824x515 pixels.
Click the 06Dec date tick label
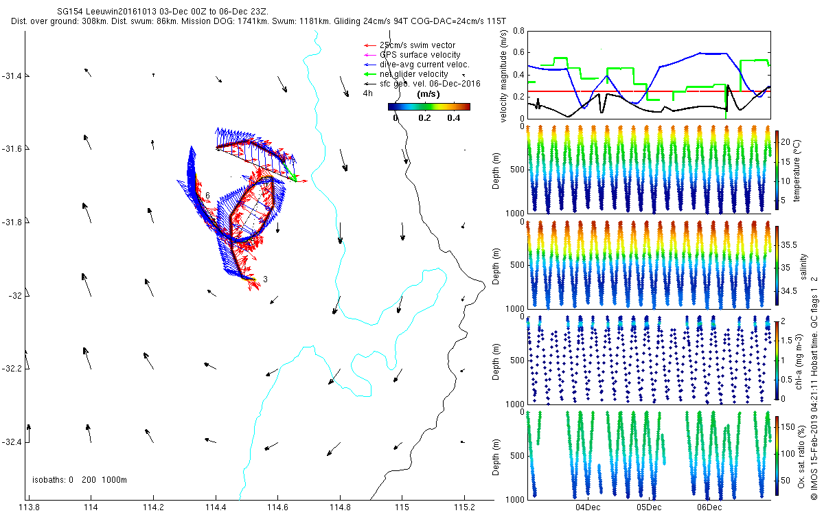tap(709, 507)
